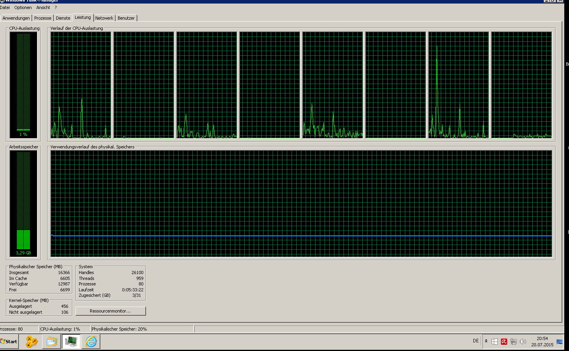Screen dimensions: 569x351
Task: Open the Ansicht menu
Action: point(43,7)
